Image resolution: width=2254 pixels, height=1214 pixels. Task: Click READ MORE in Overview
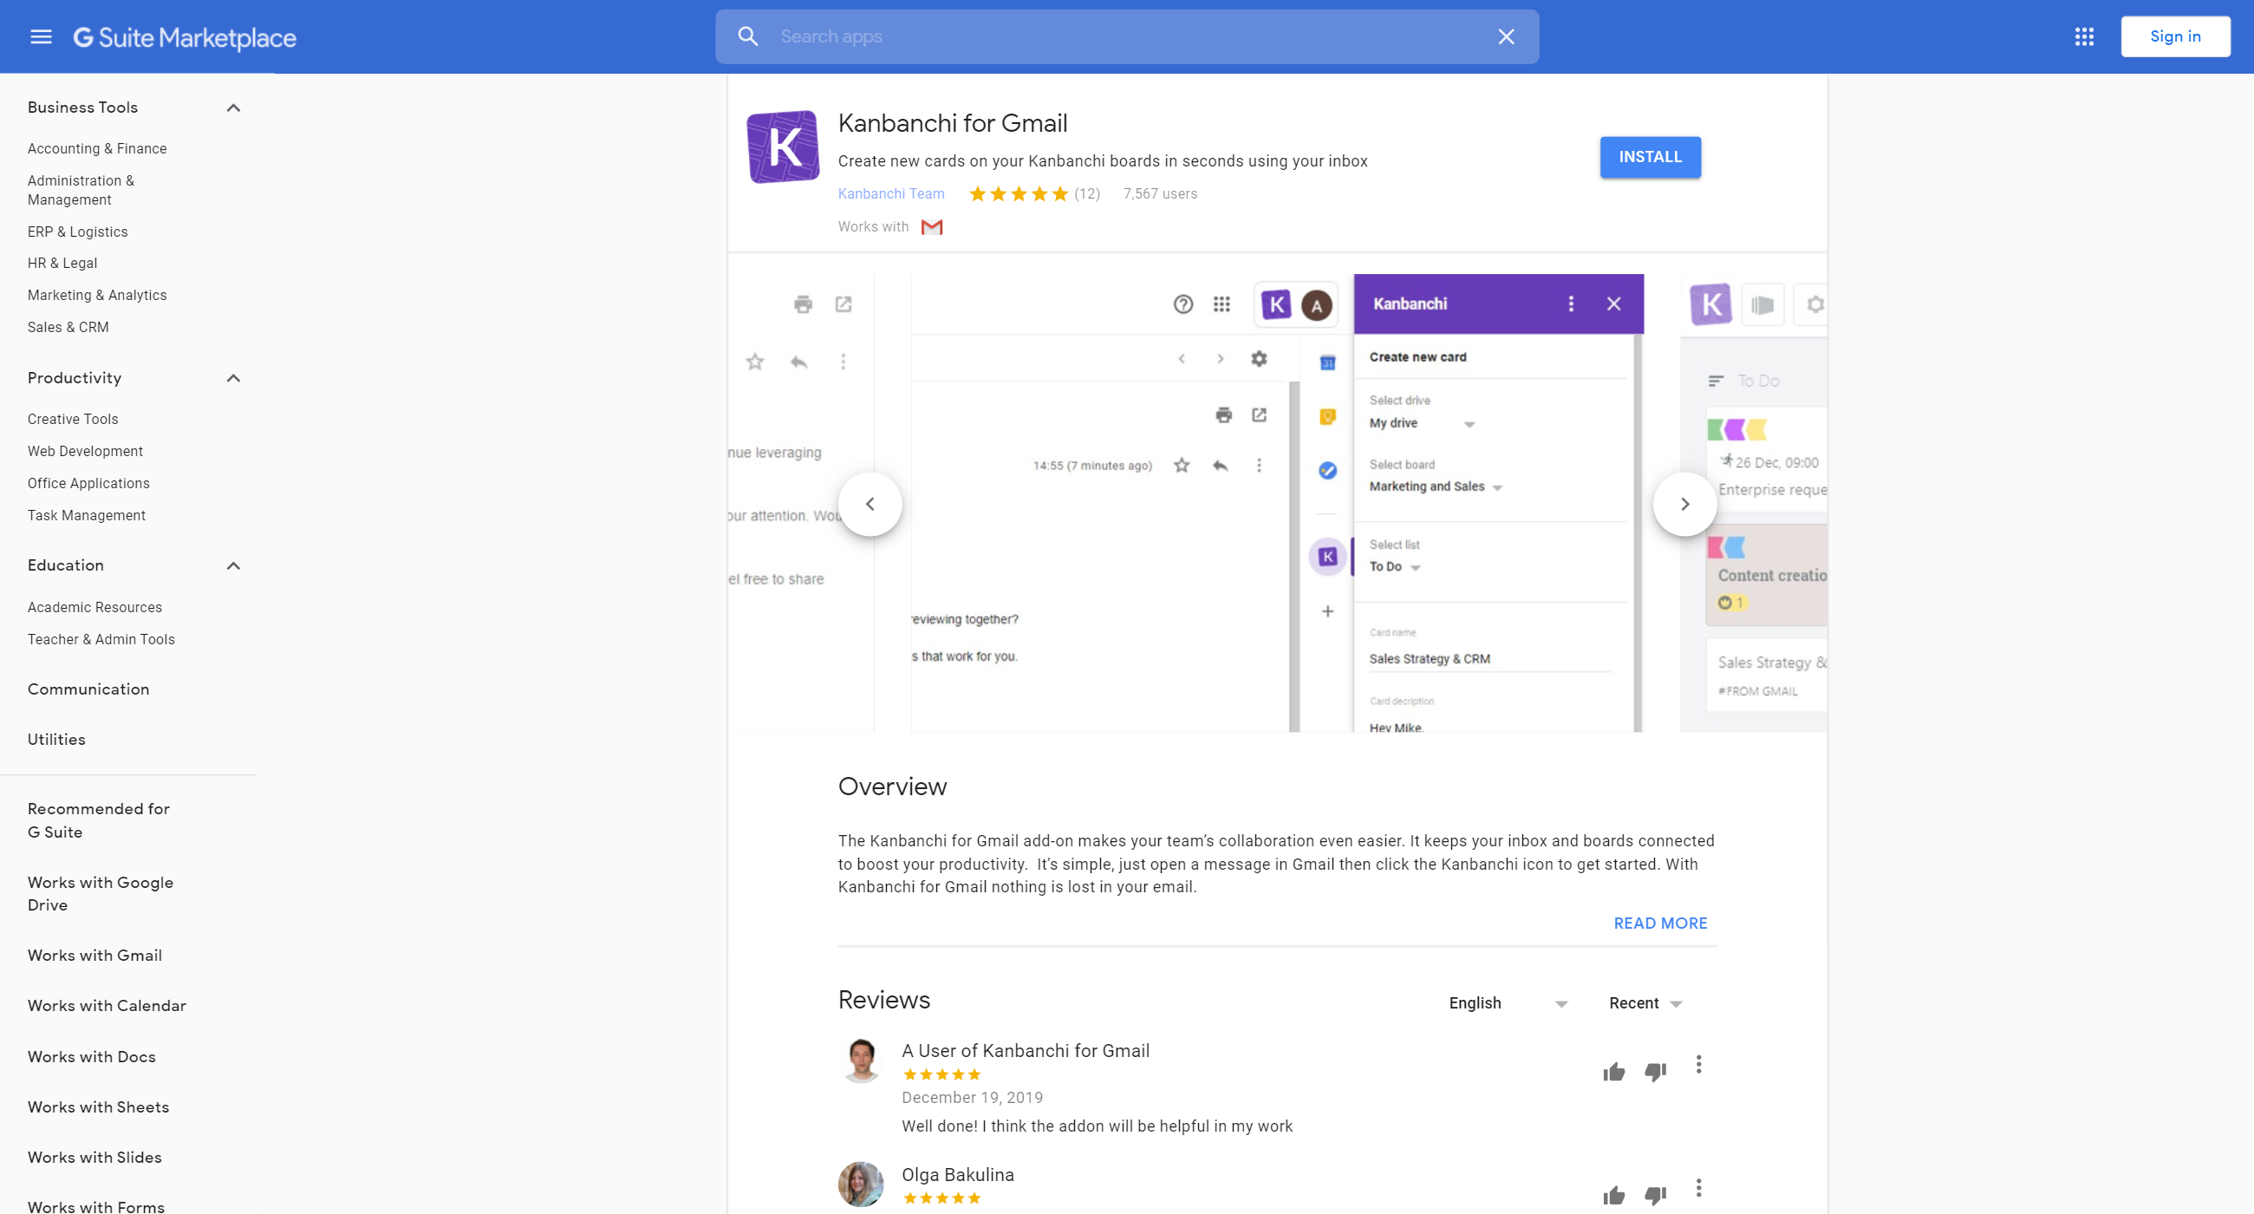[1659, 924]
